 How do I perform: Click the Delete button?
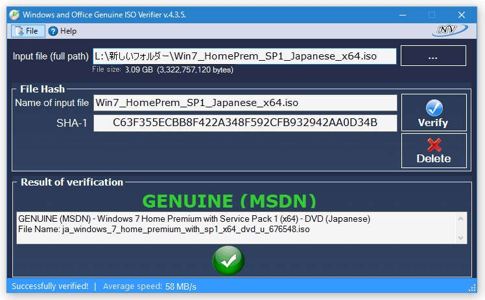[434, 151]
